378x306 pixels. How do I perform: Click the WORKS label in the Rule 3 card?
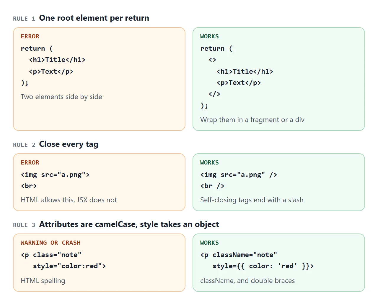point(209,243)
